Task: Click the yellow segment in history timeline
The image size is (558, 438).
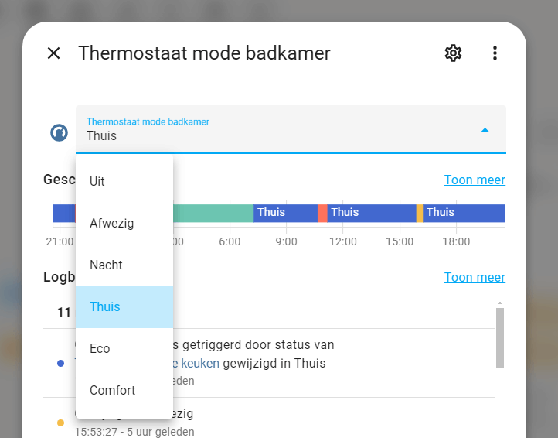Action: [420, 213]
